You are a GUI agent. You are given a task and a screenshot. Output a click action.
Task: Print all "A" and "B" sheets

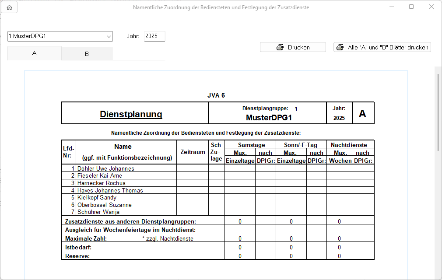[x=382, y=47]
